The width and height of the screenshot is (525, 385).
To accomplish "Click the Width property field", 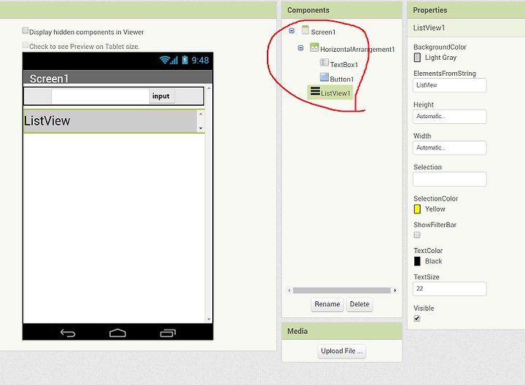I will [x=450, y=147].
